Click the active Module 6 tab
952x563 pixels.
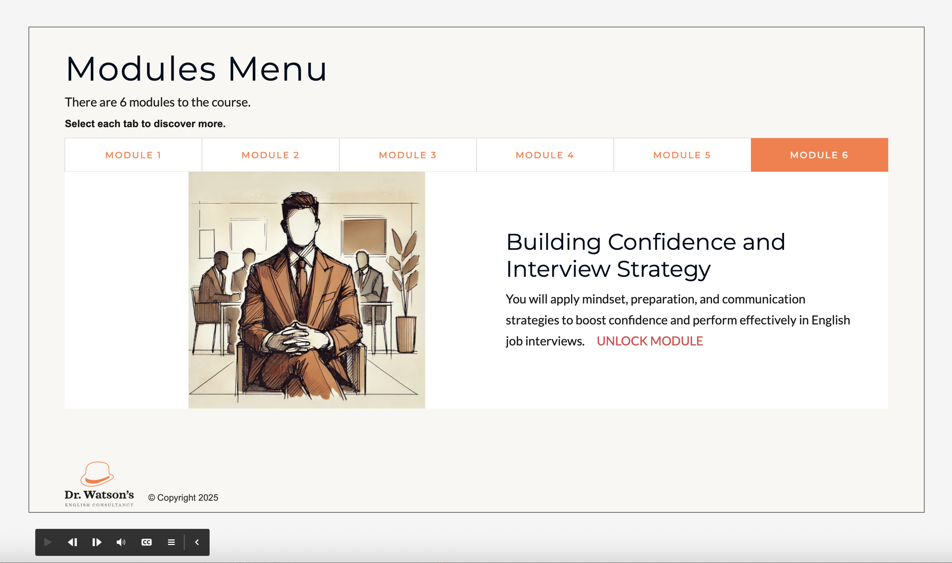tap(819, 155)
